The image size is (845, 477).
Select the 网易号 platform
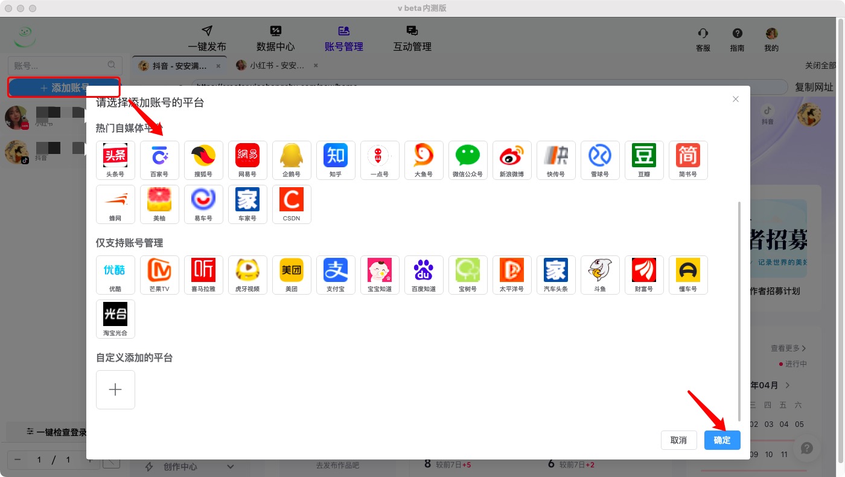[x=247, y=160]
